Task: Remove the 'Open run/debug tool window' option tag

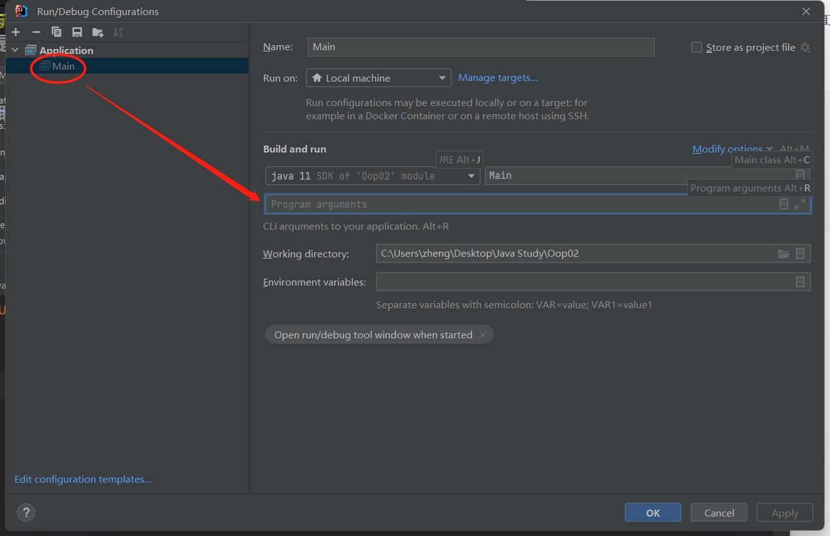Action: [x=483, y=335]
